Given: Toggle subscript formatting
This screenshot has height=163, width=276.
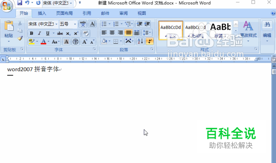Looking at the screenshot, I should click(68, 33).
